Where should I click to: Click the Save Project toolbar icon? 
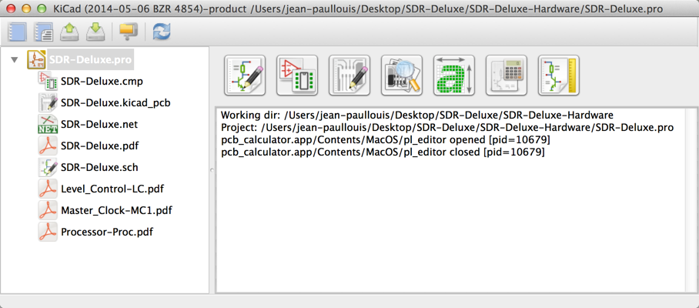(x=95, y=32)
